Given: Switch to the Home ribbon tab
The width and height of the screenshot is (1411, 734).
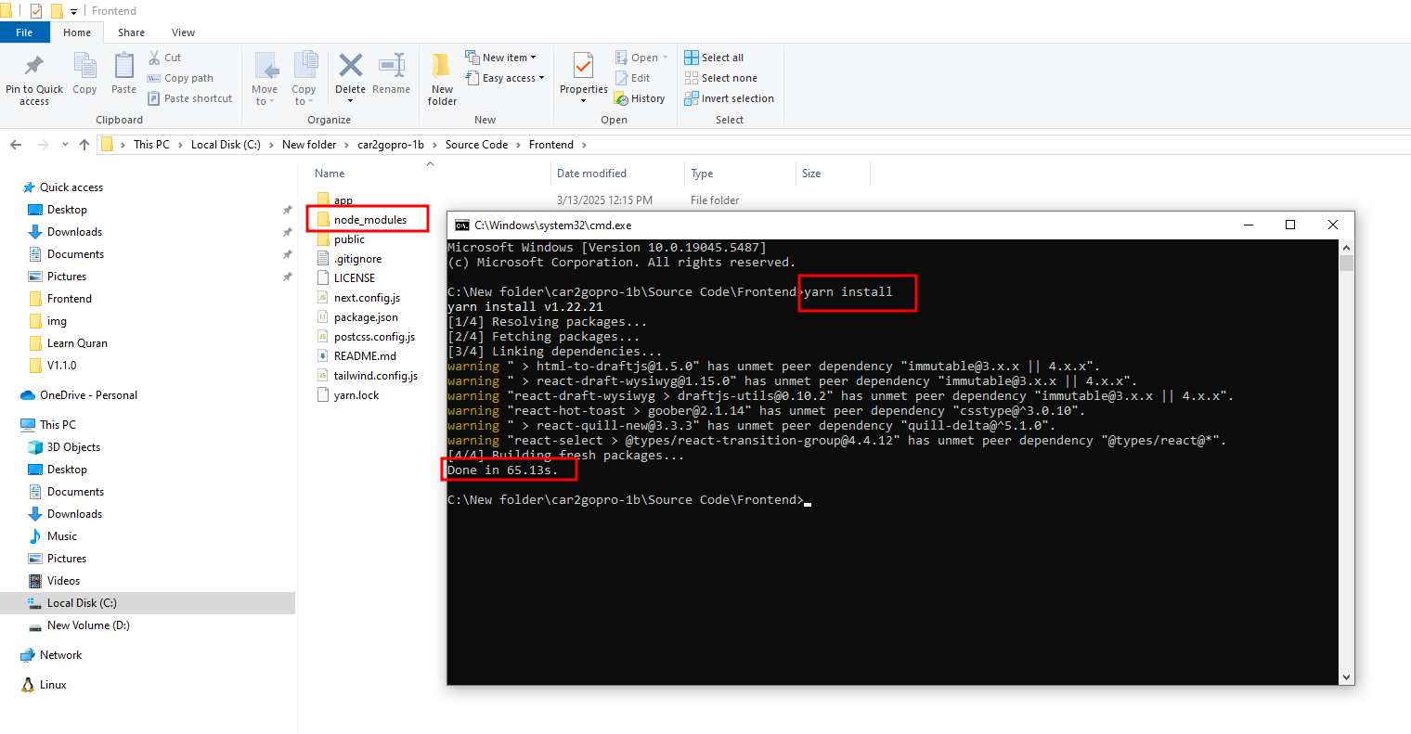Looking at the screenshot, I should coord(77,32).
